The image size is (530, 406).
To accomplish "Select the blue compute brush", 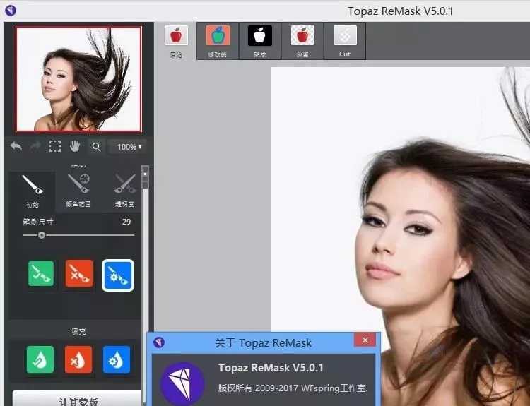I will point(117,275).
